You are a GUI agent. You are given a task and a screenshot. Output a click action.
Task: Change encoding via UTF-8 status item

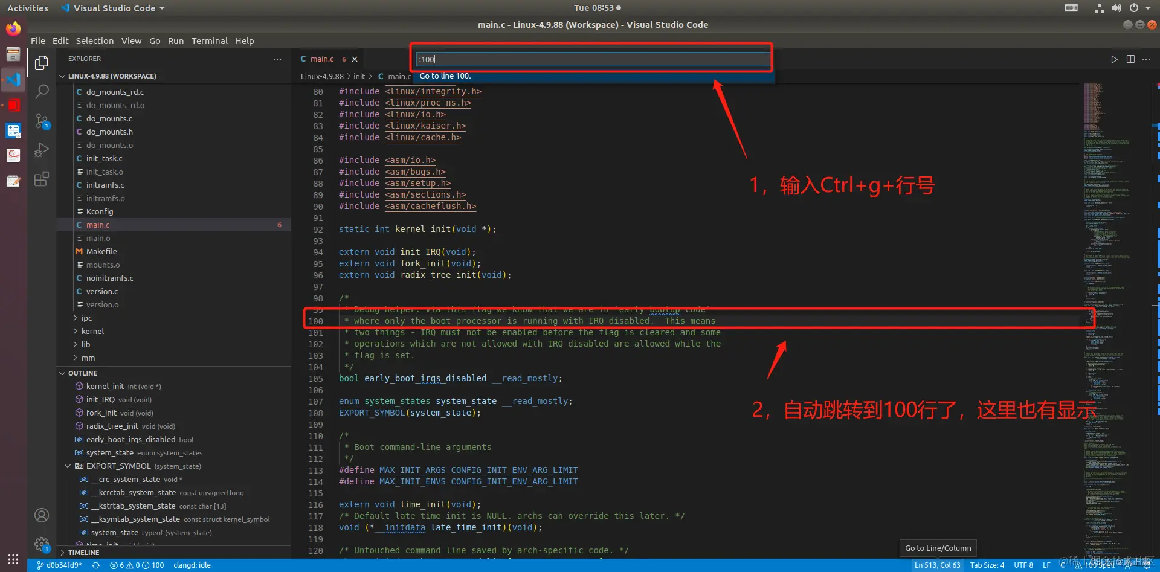point(1023,565)
